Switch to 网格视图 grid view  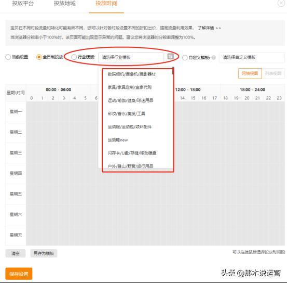click(250, 73)
